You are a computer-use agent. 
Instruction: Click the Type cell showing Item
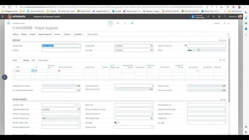click(23, 71)
